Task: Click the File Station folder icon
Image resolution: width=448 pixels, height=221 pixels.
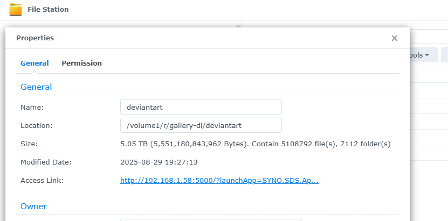Action: [16, 9]
